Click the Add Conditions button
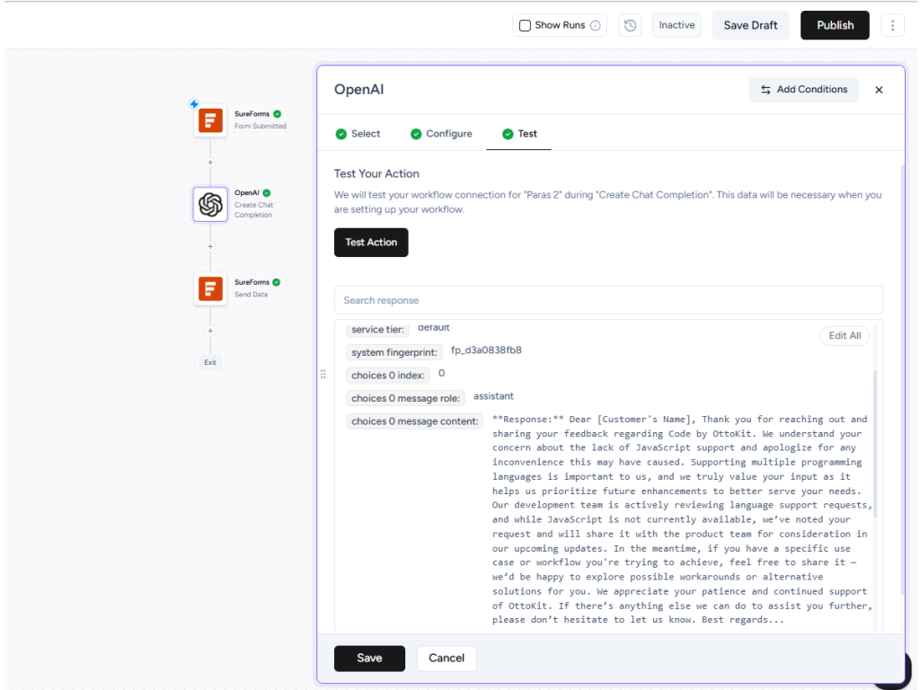 point(803,90)
